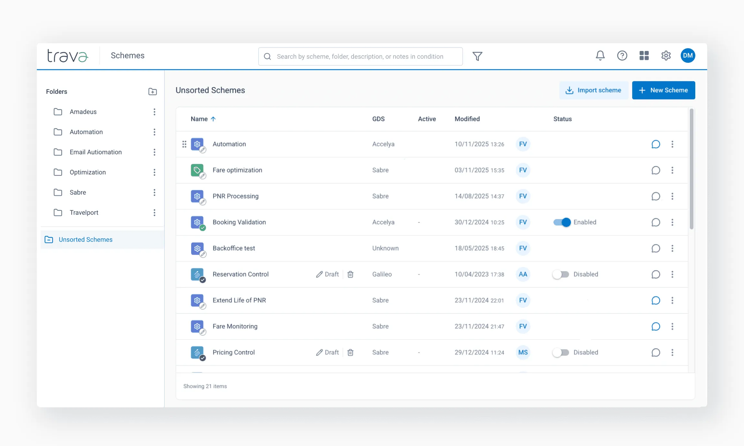Click the New Scheme button
The image size is (744, 446).
pyautogui.click(x=663, y=90)
